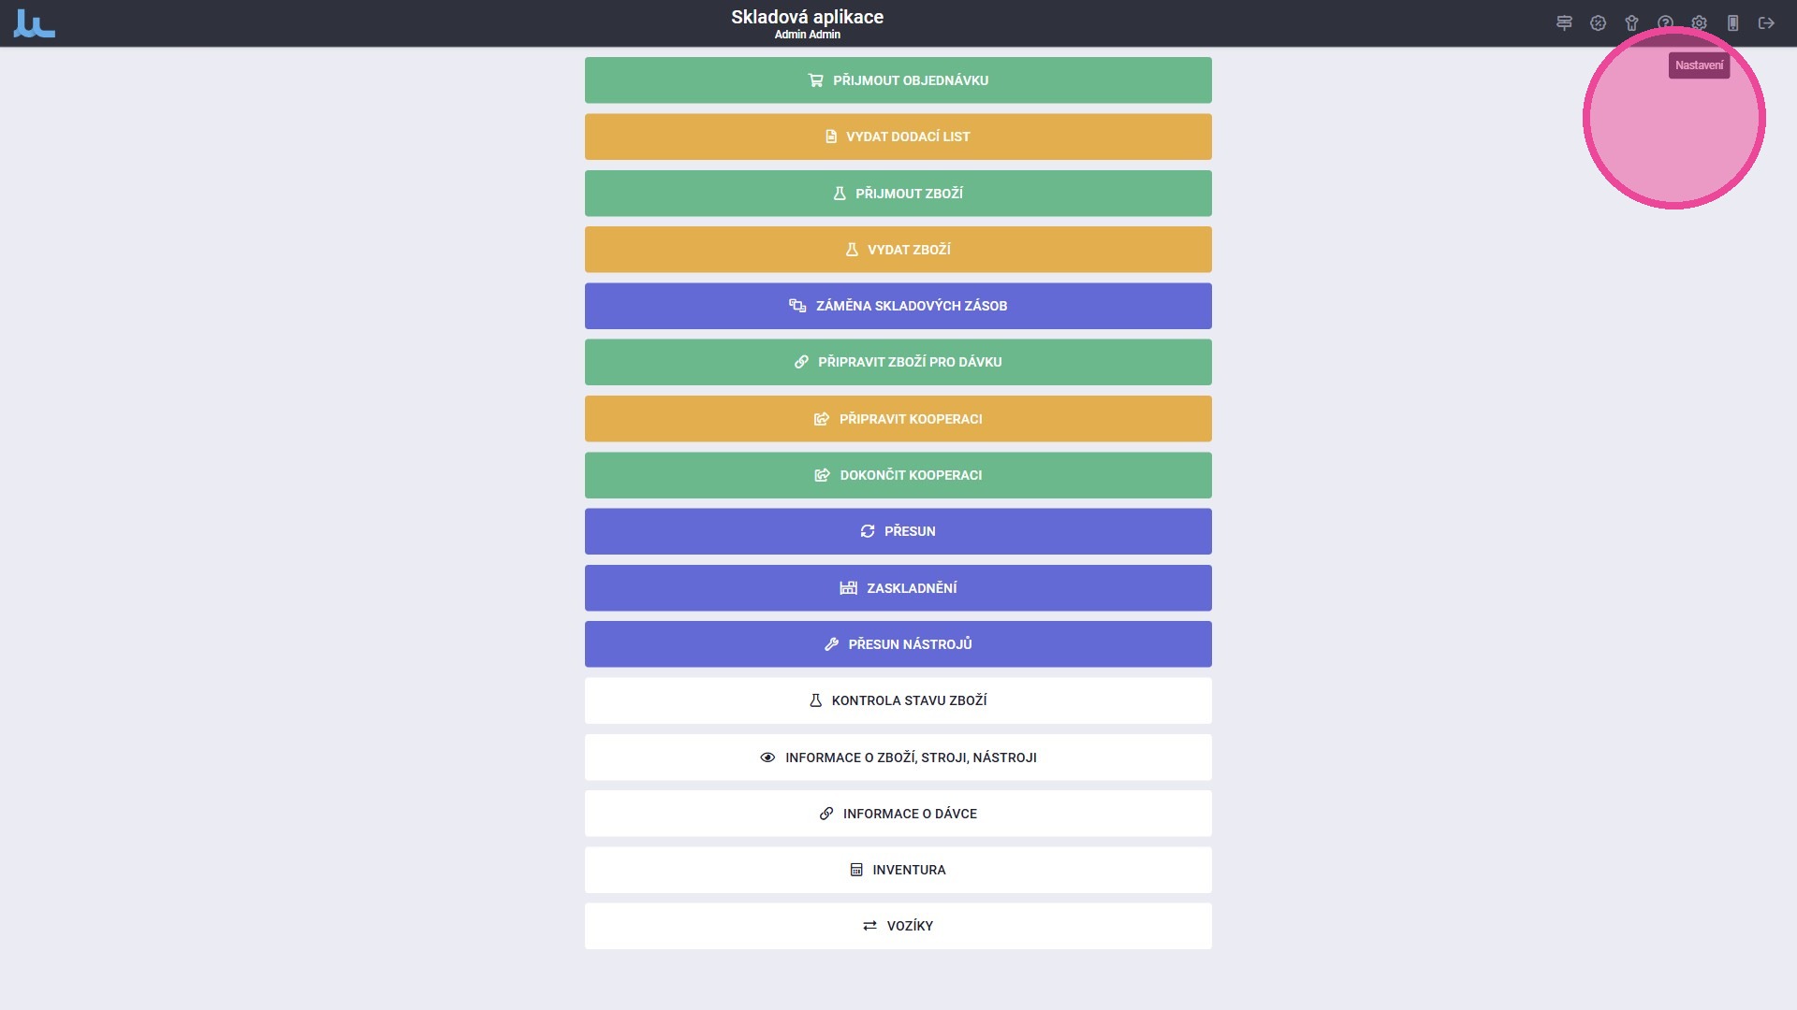
Task: Start Připravit zboží pro dávku
Action: tap(898, 362)
